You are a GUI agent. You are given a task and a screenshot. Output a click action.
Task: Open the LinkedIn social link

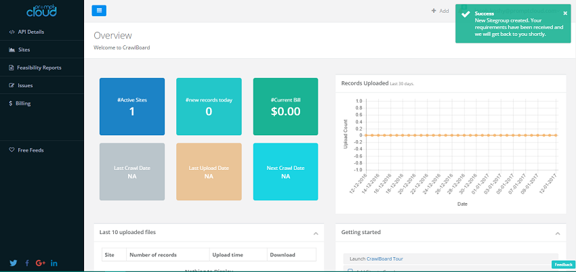point(54,263)
